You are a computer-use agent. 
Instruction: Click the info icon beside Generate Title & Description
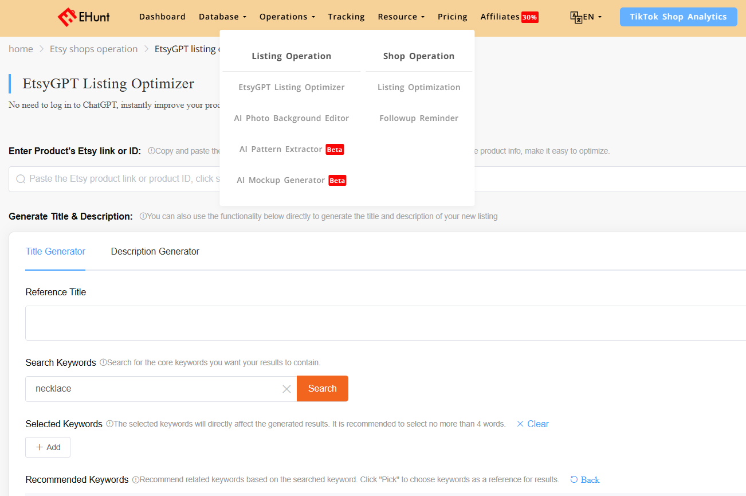pyautogui.click(x=143, y=216)
